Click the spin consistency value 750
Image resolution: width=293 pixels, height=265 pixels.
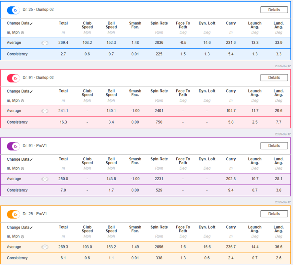coord(159,122)
